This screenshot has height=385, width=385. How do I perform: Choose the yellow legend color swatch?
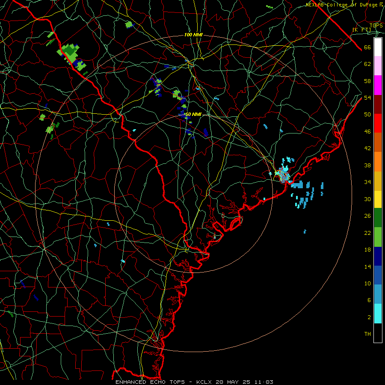coord(378,199)
